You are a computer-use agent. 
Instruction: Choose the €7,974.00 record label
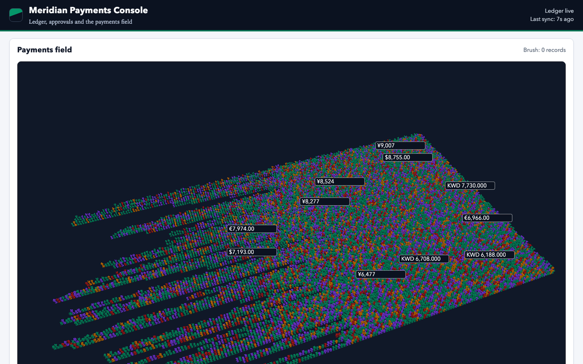[x=252, y=229]
